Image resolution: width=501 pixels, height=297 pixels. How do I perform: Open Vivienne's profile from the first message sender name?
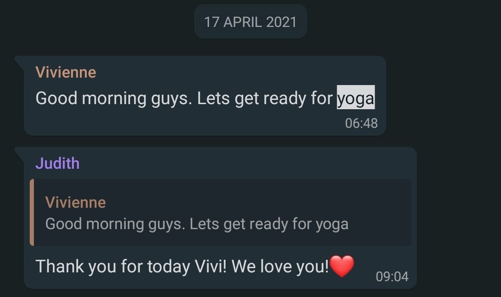[x=66, y=73]
